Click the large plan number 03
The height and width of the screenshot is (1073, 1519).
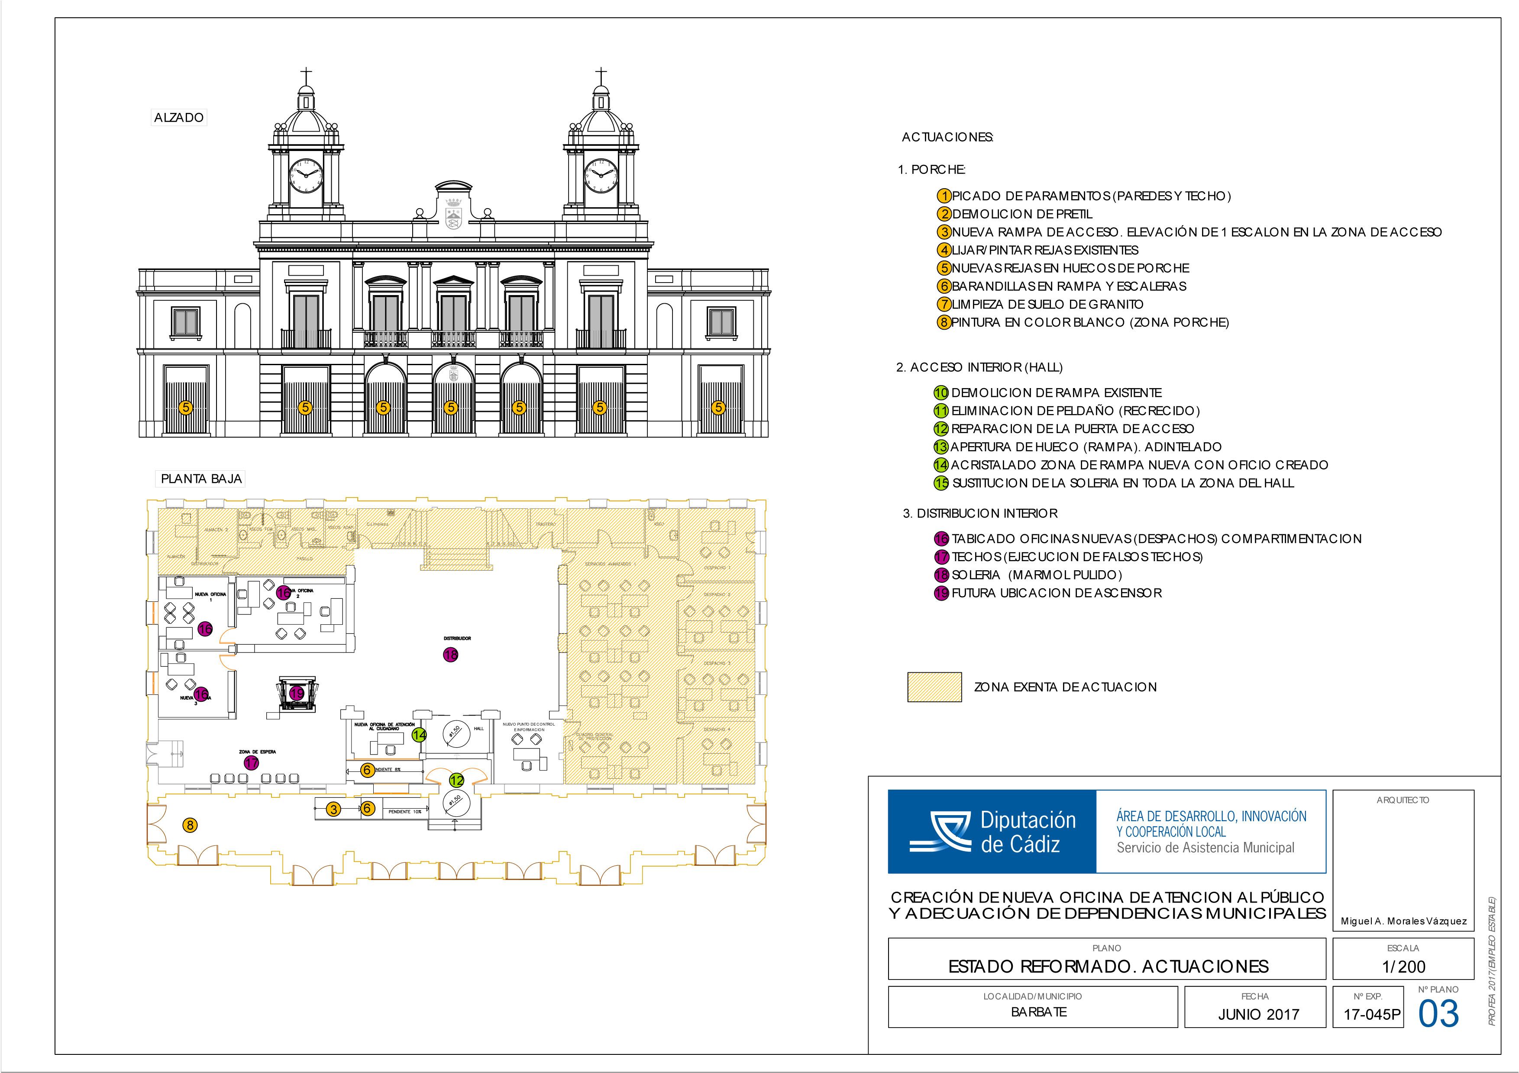tap(1438, 1013)
